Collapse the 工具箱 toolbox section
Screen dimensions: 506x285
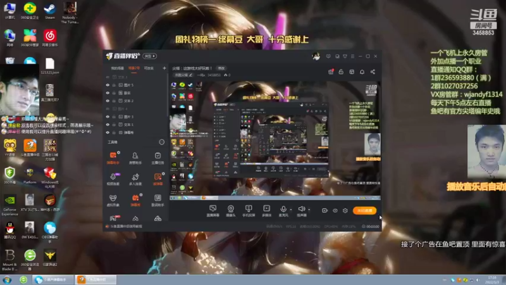[x=162, y=142]
